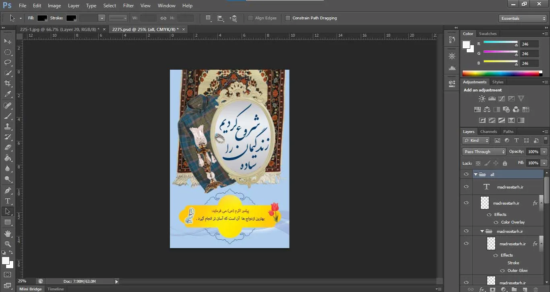Open the Layer menu
550x292 pixels.
pyautogui.click(x=74, y=6)
